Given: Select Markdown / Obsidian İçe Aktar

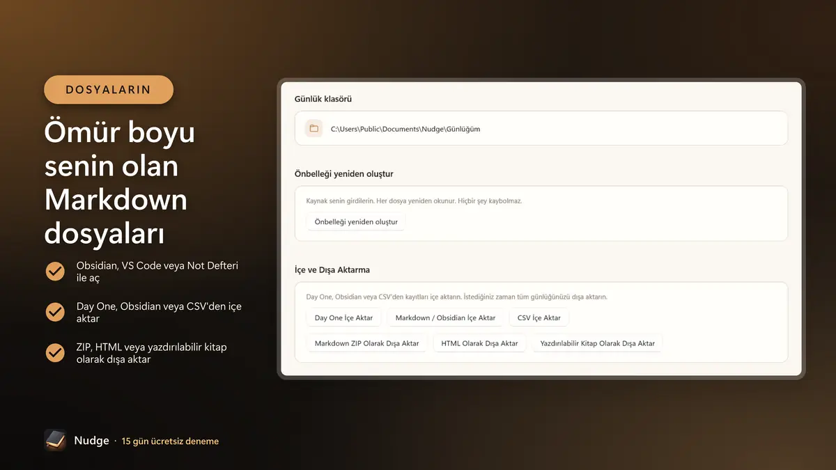Looking at the screenshot, I should pos(445,318).
